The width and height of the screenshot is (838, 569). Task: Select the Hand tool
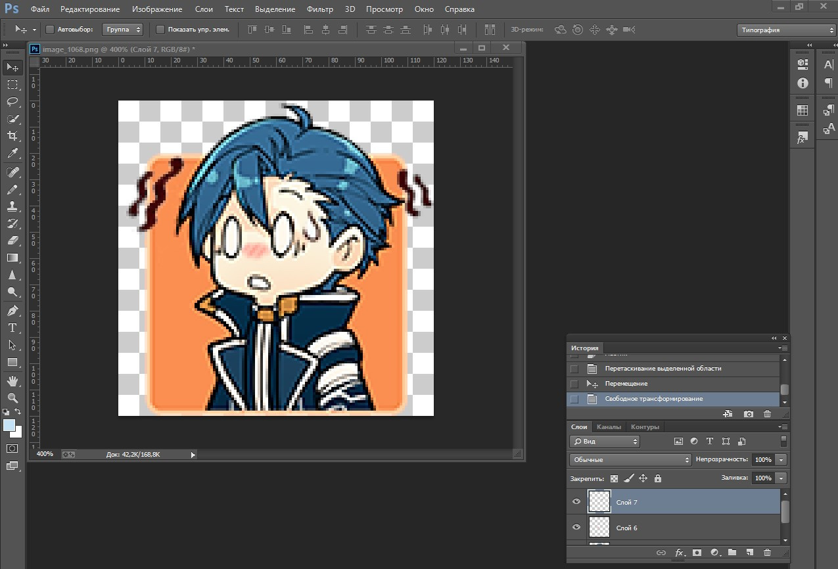[x=12, y=380]
